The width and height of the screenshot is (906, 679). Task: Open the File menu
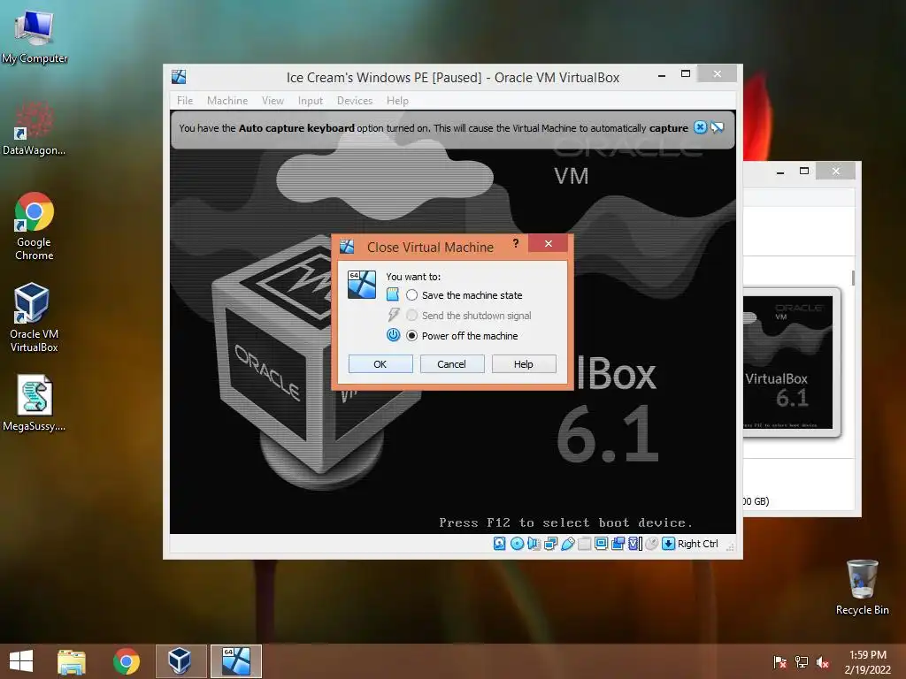(185, 101)
